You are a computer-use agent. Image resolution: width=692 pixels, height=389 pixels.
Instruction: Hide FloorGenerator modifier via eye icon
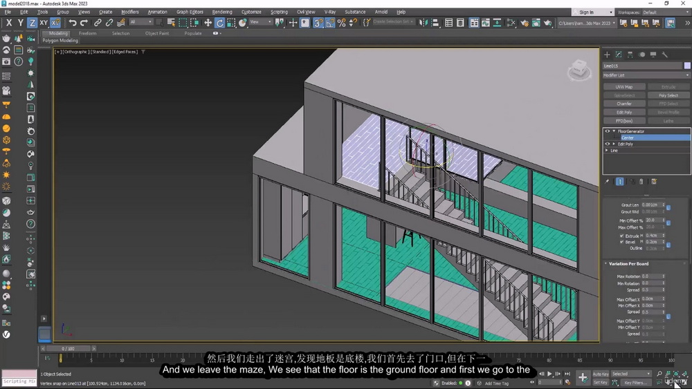pyautogui.click(x=608, y=131)
